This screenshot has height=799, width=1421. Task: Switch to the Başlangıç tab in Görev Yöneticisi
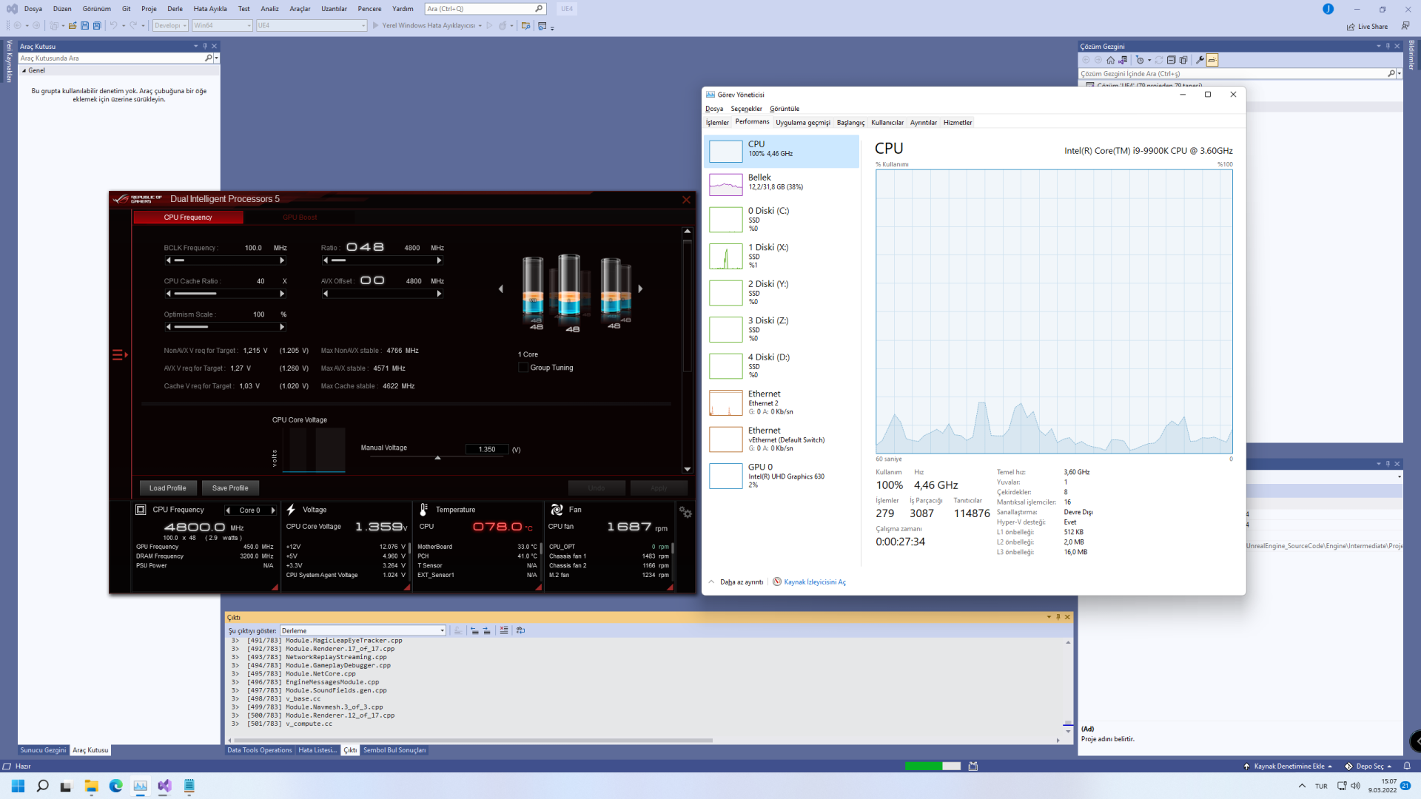coord(850,123)
